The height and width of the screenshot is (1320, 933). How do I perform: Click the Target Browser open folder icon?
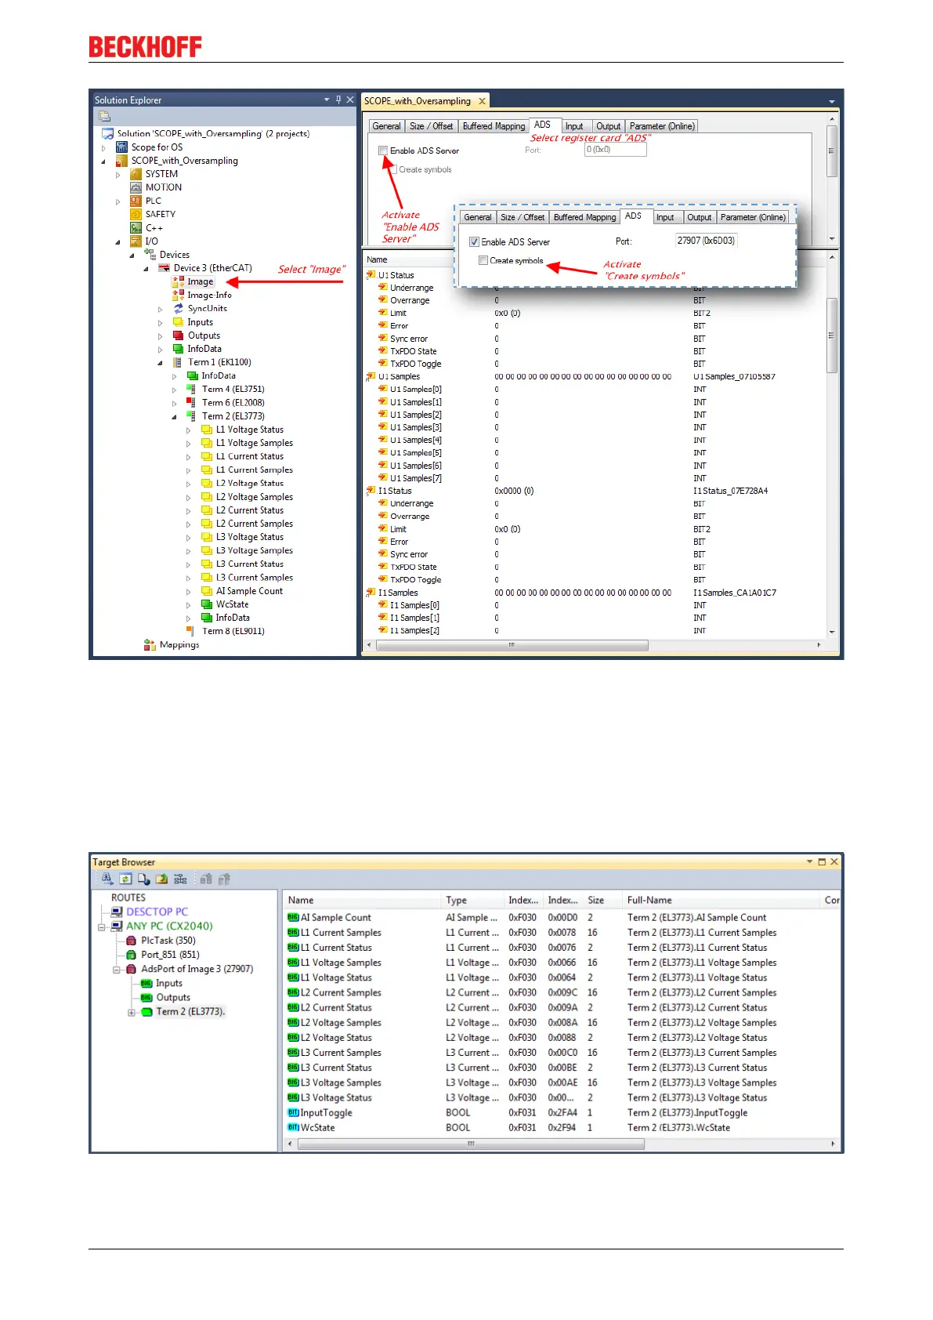pos(161,879)
